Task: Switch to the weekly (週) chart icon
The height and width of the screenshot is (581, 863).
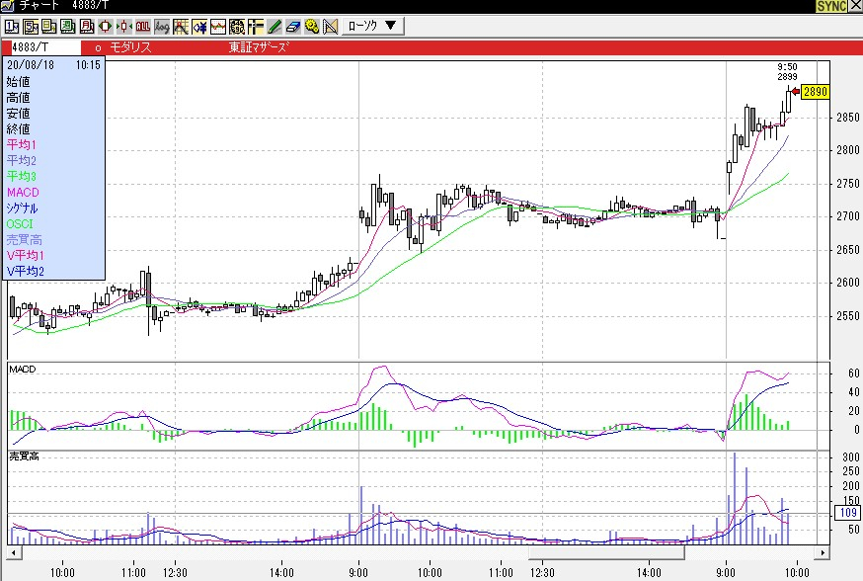Action: coord(65,26)
